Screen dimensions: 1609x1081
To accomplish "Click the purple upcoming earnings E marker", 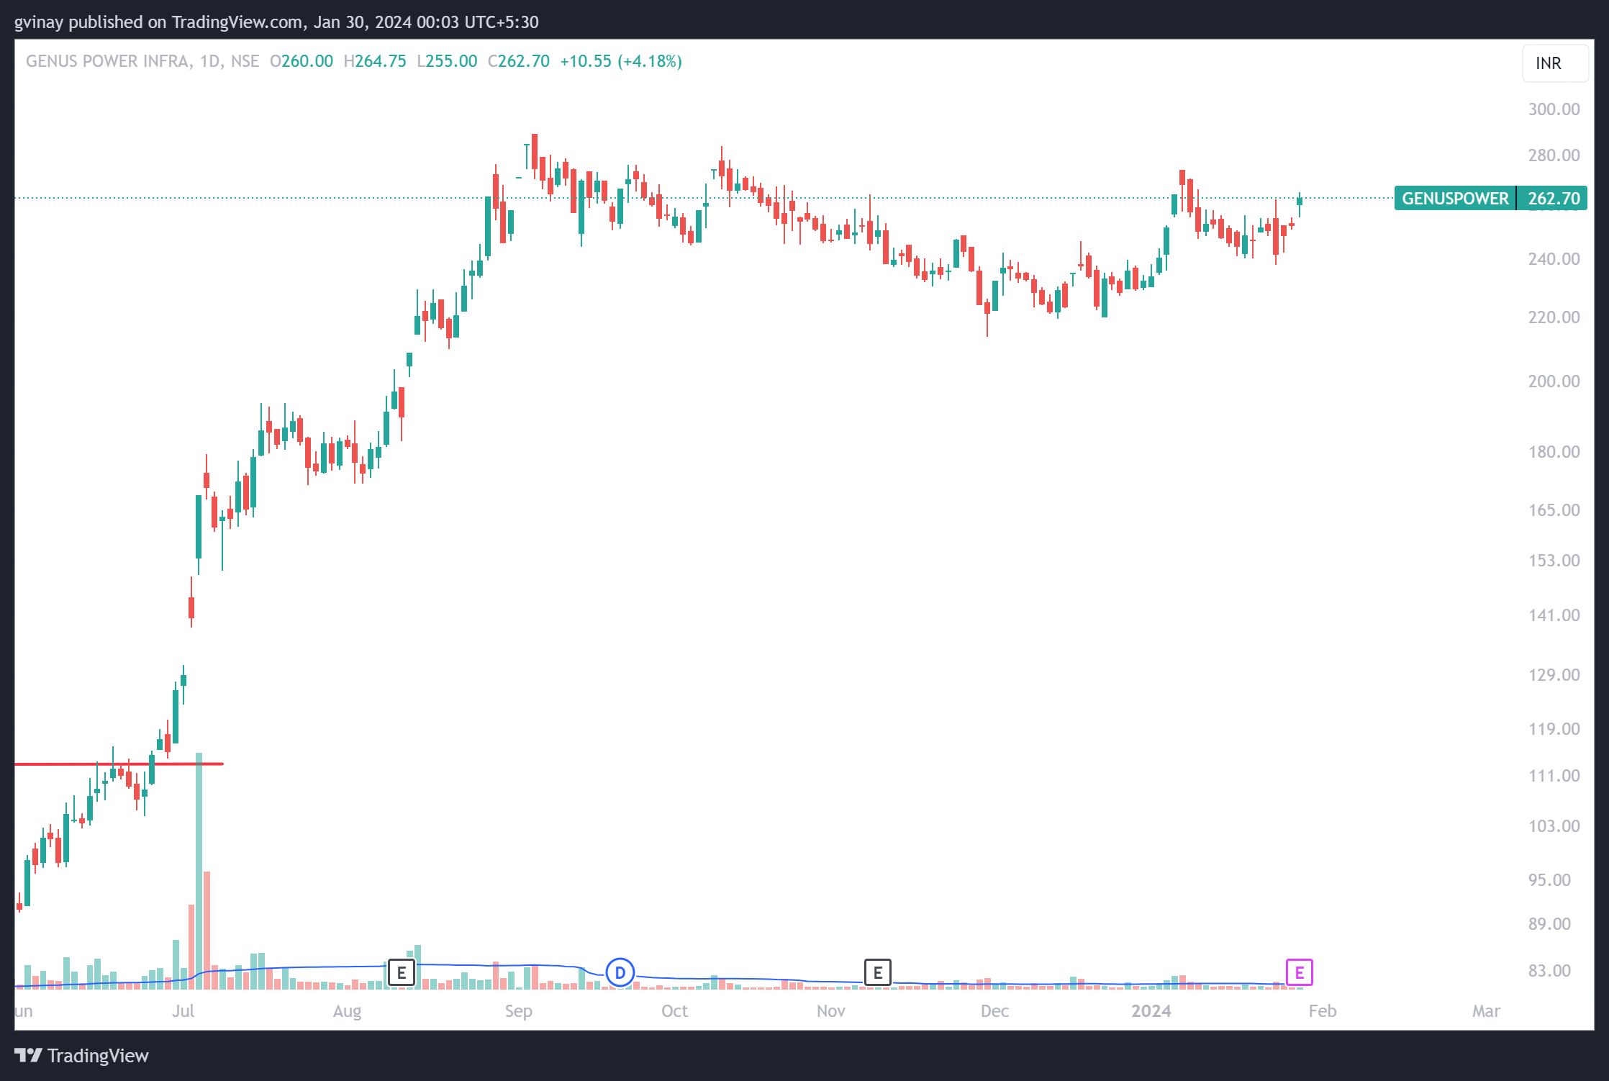I will [1299, 973].
